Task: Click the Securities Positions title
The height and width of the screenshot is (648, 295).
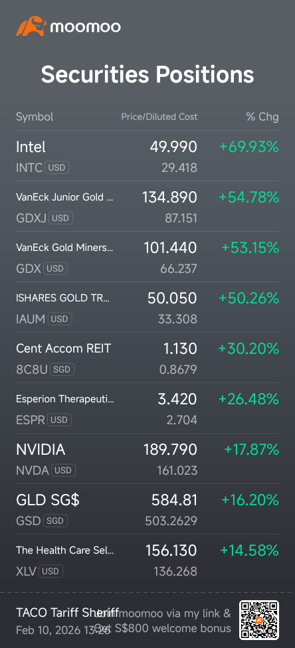Action: click(147, 75)
